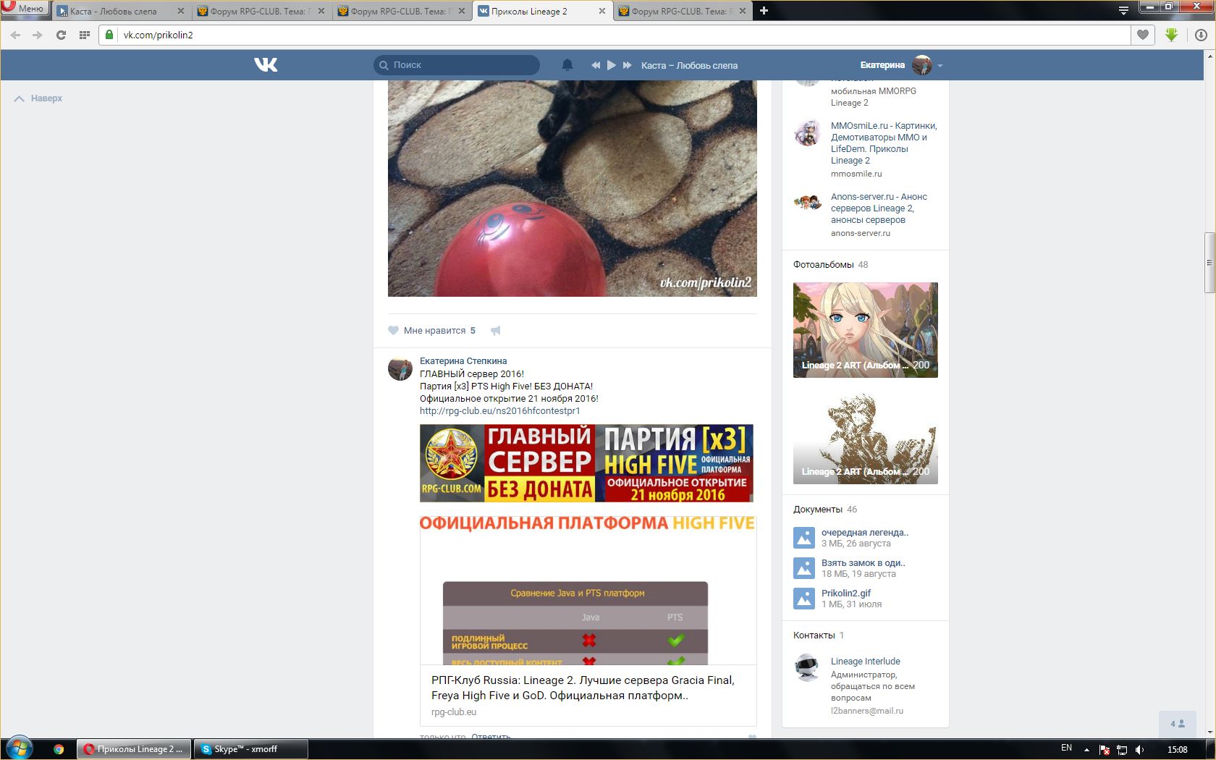This screenshot has width=1216, height=760.
Task: Open the РПГ-Клуб Russia link preview title
Action: click(583, 688)
